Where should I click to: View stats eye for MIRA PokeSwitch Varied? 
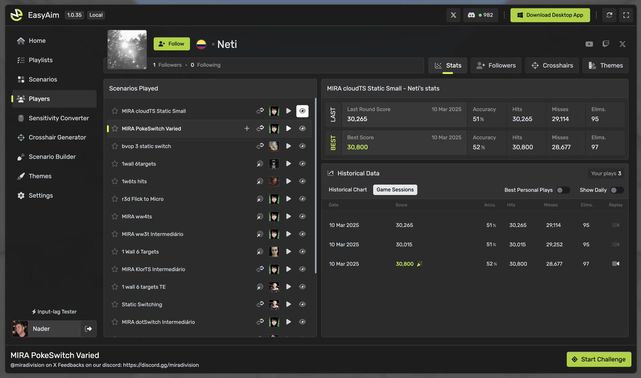pyautogui.click(x=302, y=128)
